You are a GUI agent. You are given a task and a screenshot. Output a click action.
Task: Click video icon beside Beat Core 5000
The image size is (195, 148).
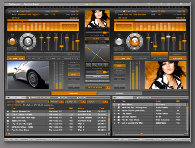8,121
